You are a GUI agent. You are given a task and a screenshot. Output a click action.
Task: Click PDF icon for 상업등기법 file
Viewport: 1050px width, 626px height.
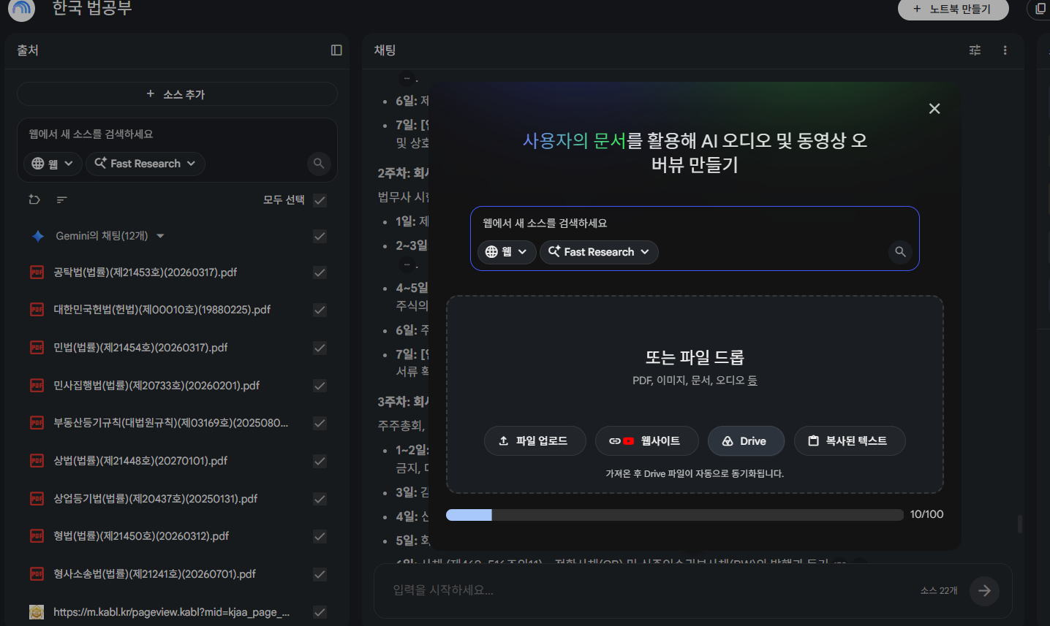click(37, 499)
